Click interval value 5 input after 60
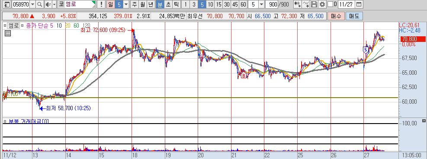427x159 pixels. (x=254, y=4)
